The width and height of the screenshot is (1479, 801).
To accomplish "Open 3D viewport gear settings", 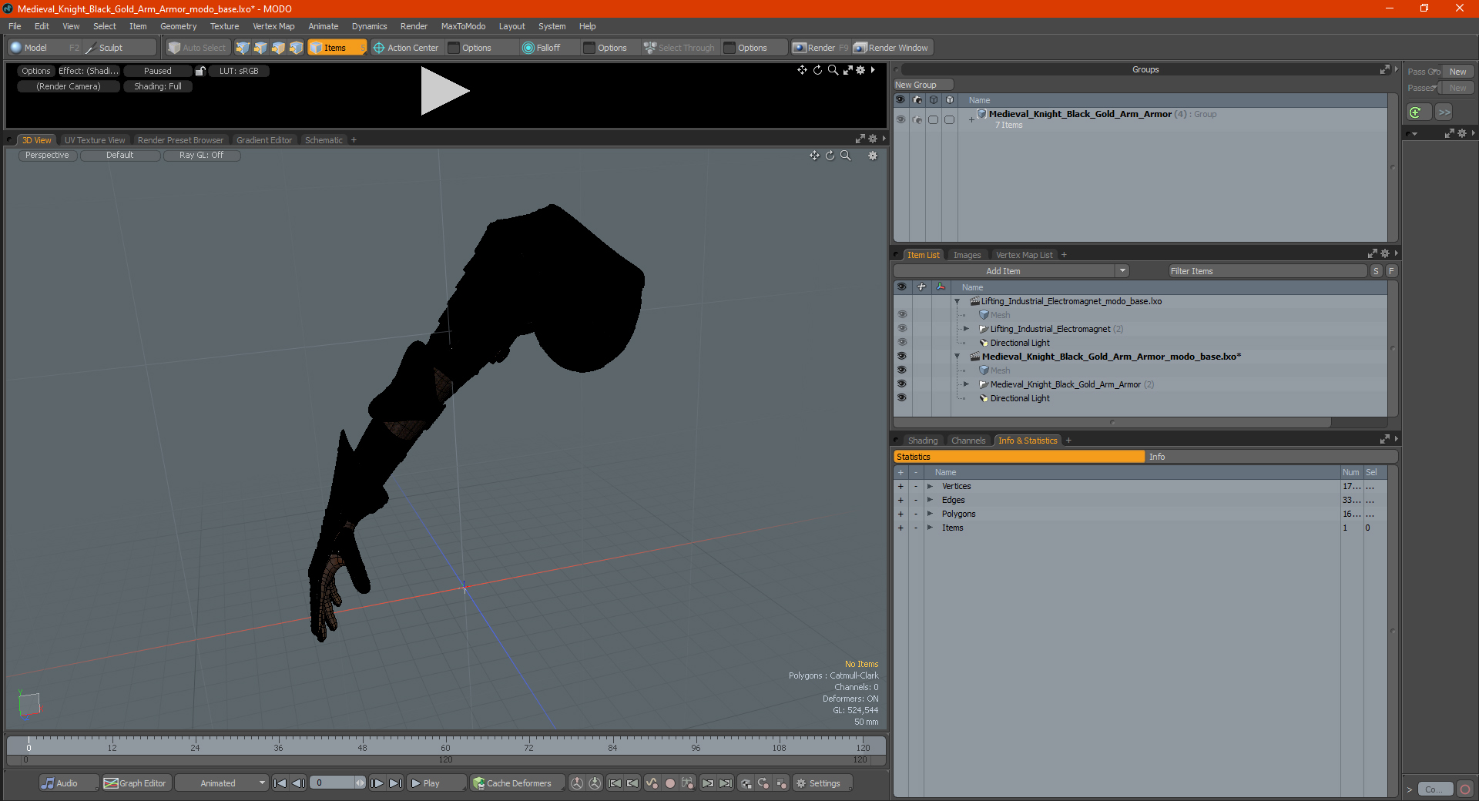I will [873, 156].
